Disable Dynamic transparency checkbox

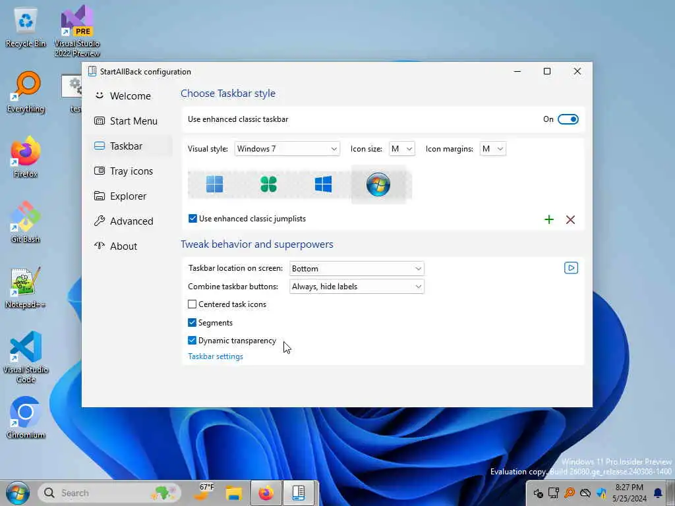pyautogui.click(x=192, y=341)
